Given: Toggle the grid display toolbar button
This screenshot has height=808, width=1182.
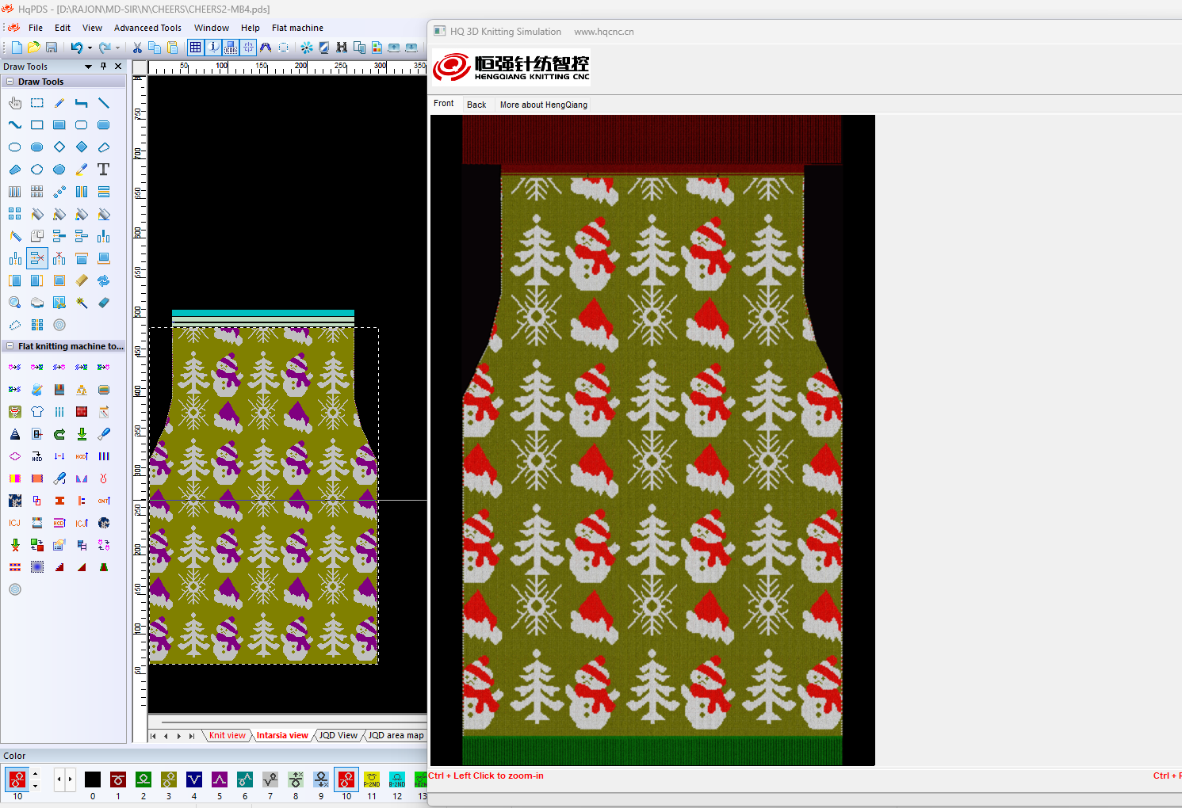Looking at the screenshot, I should pyautogui.click(x=195, y=48).
